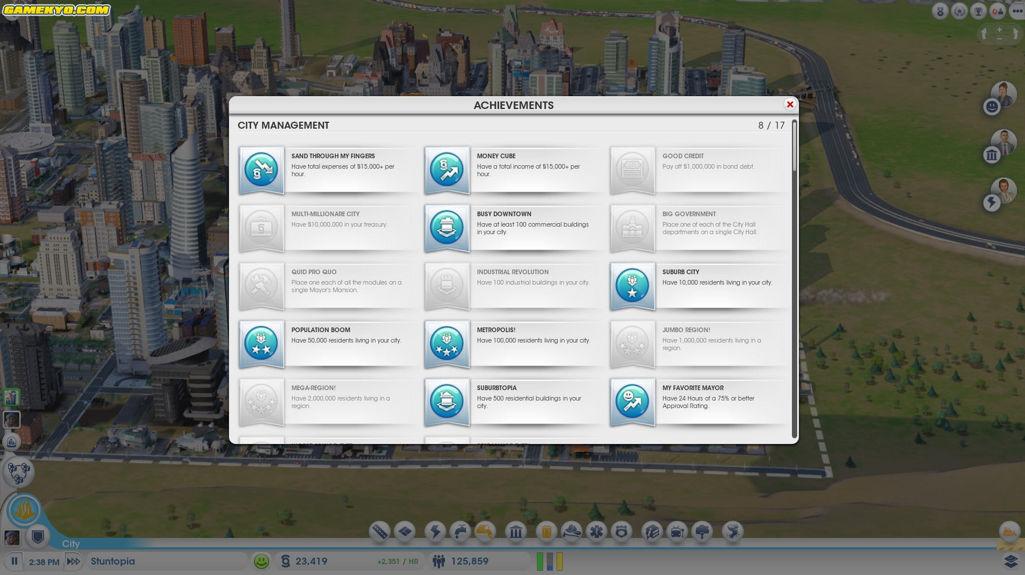
Task: Open the Disasters tornado menu
Action: 733,531
